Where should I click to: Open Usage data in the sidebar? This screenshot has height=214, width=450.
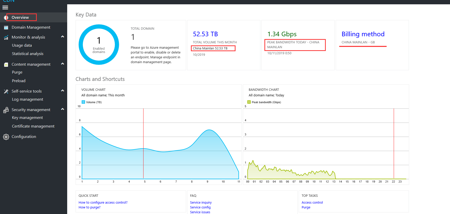[22, 45]
